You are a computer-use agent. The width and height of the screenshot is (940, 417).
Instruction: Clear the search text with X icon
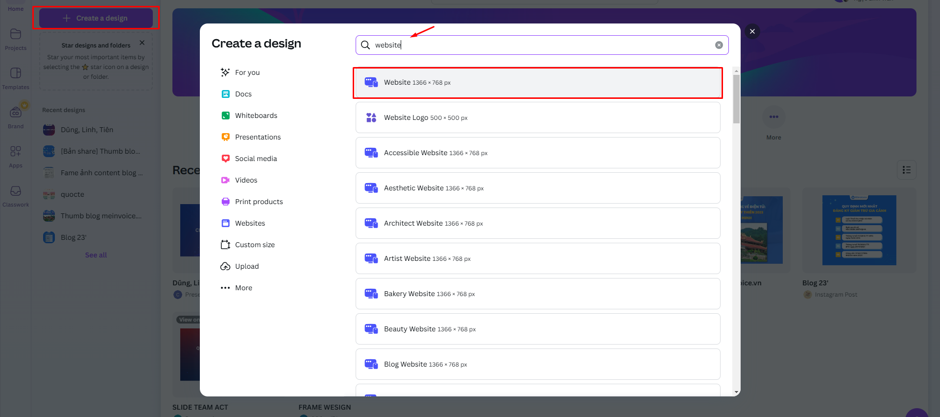tap(719, 45)
